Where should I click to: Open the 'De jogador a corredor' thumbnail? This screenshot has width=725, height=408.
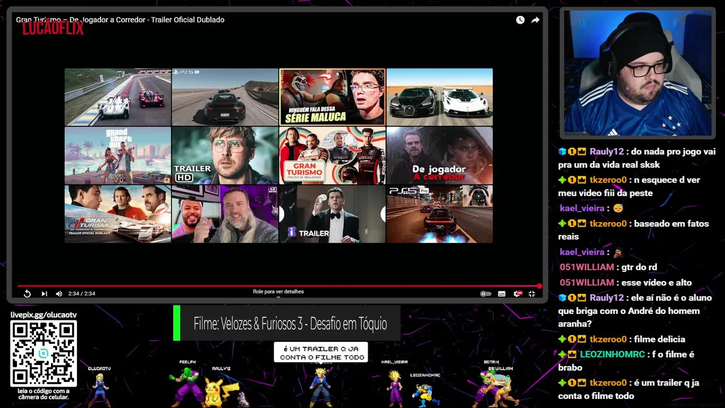440,155
